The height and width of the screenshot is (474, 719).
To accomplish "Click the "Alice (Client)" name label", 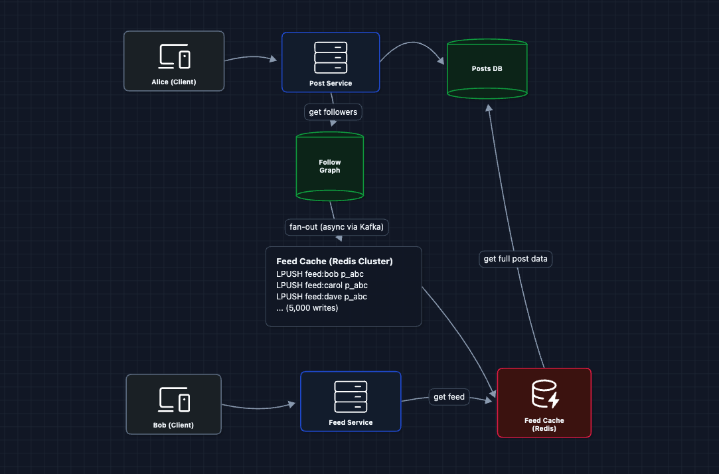I will [174, 83].
